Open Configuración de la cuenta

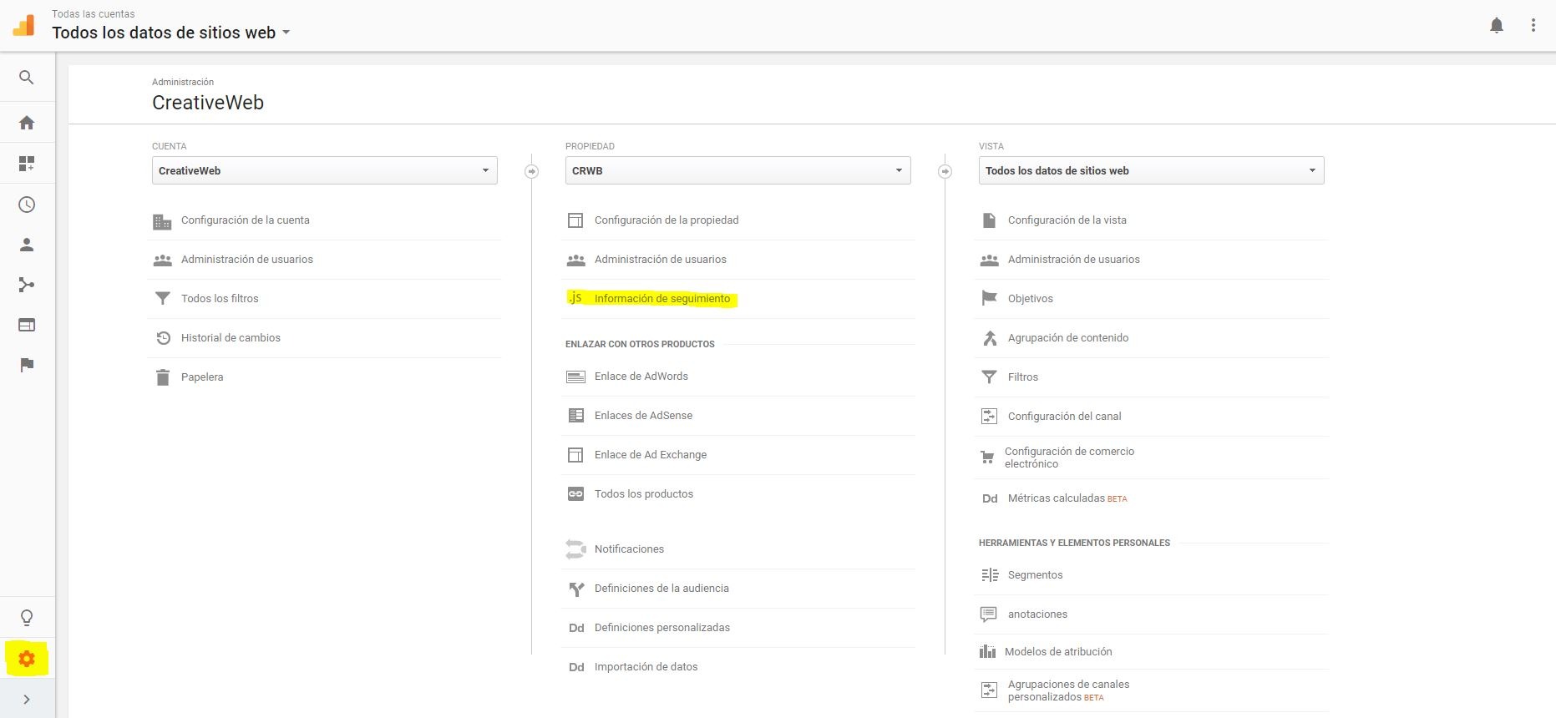click(x=246, y=220)
